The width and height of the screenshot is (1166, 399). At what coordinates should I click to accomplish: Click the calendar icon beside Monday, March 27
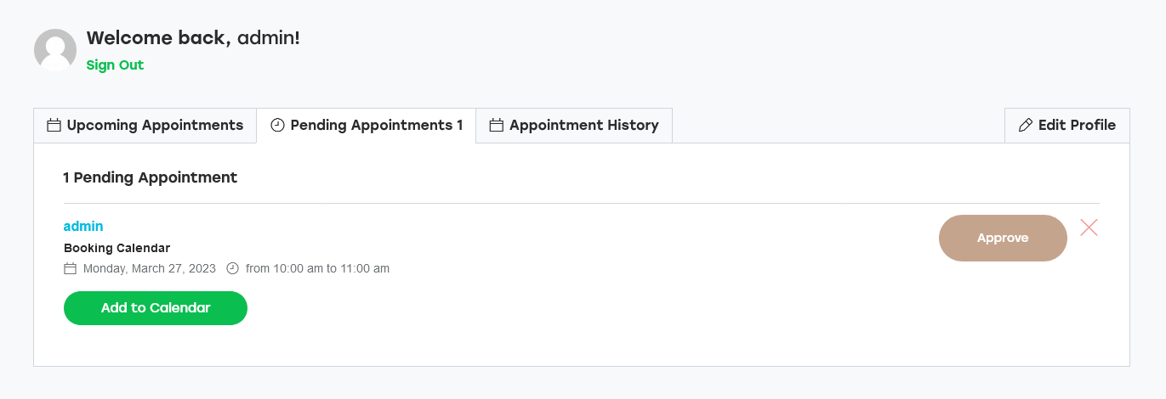71,268
